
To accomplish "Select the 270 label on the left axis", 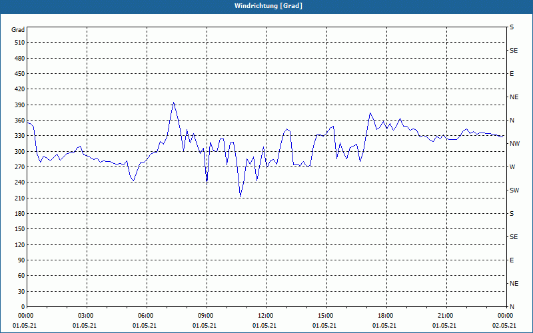I will click(x=20, y=167).
